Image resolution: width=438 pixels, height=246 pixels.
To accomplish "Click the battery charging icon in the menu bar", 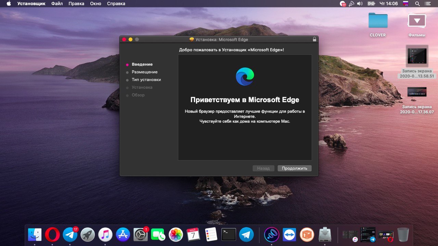I will pyautogui.click(x=371, y=4).
